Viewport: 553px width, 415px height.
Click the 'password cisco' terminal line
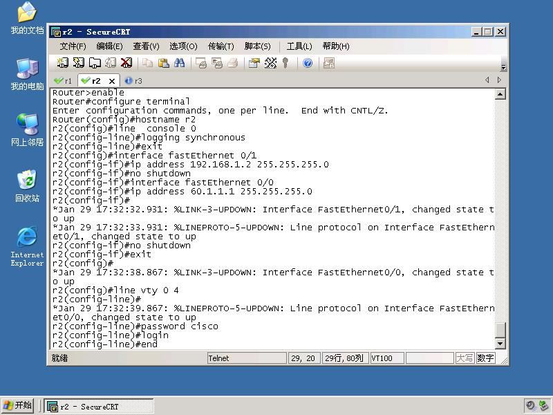click(x=135, y=326)
